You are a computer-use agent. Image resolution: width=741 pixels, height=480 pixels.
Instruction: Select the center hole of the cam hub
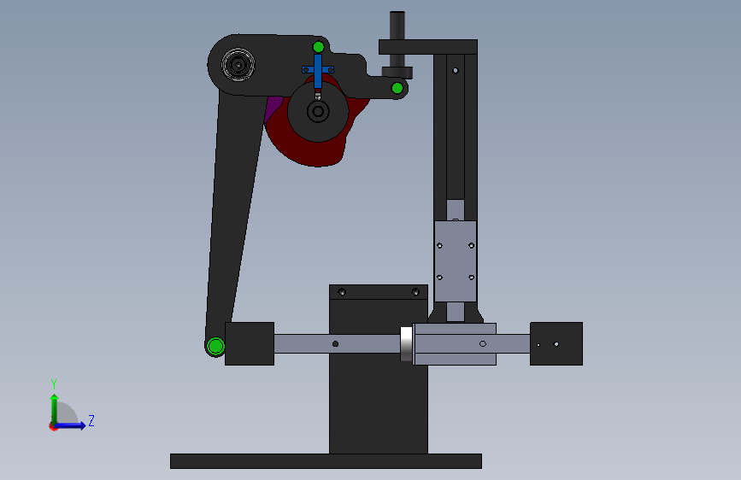coord(318,112)
